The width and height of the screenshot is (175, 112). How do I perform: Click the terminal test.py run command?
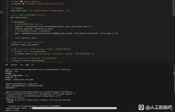point(38,69)
